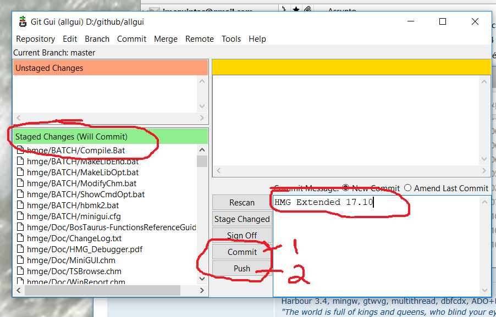Click file icon beside hmge/Doc/ChangeLog.txt
The image size is (496, 317).
20,238
